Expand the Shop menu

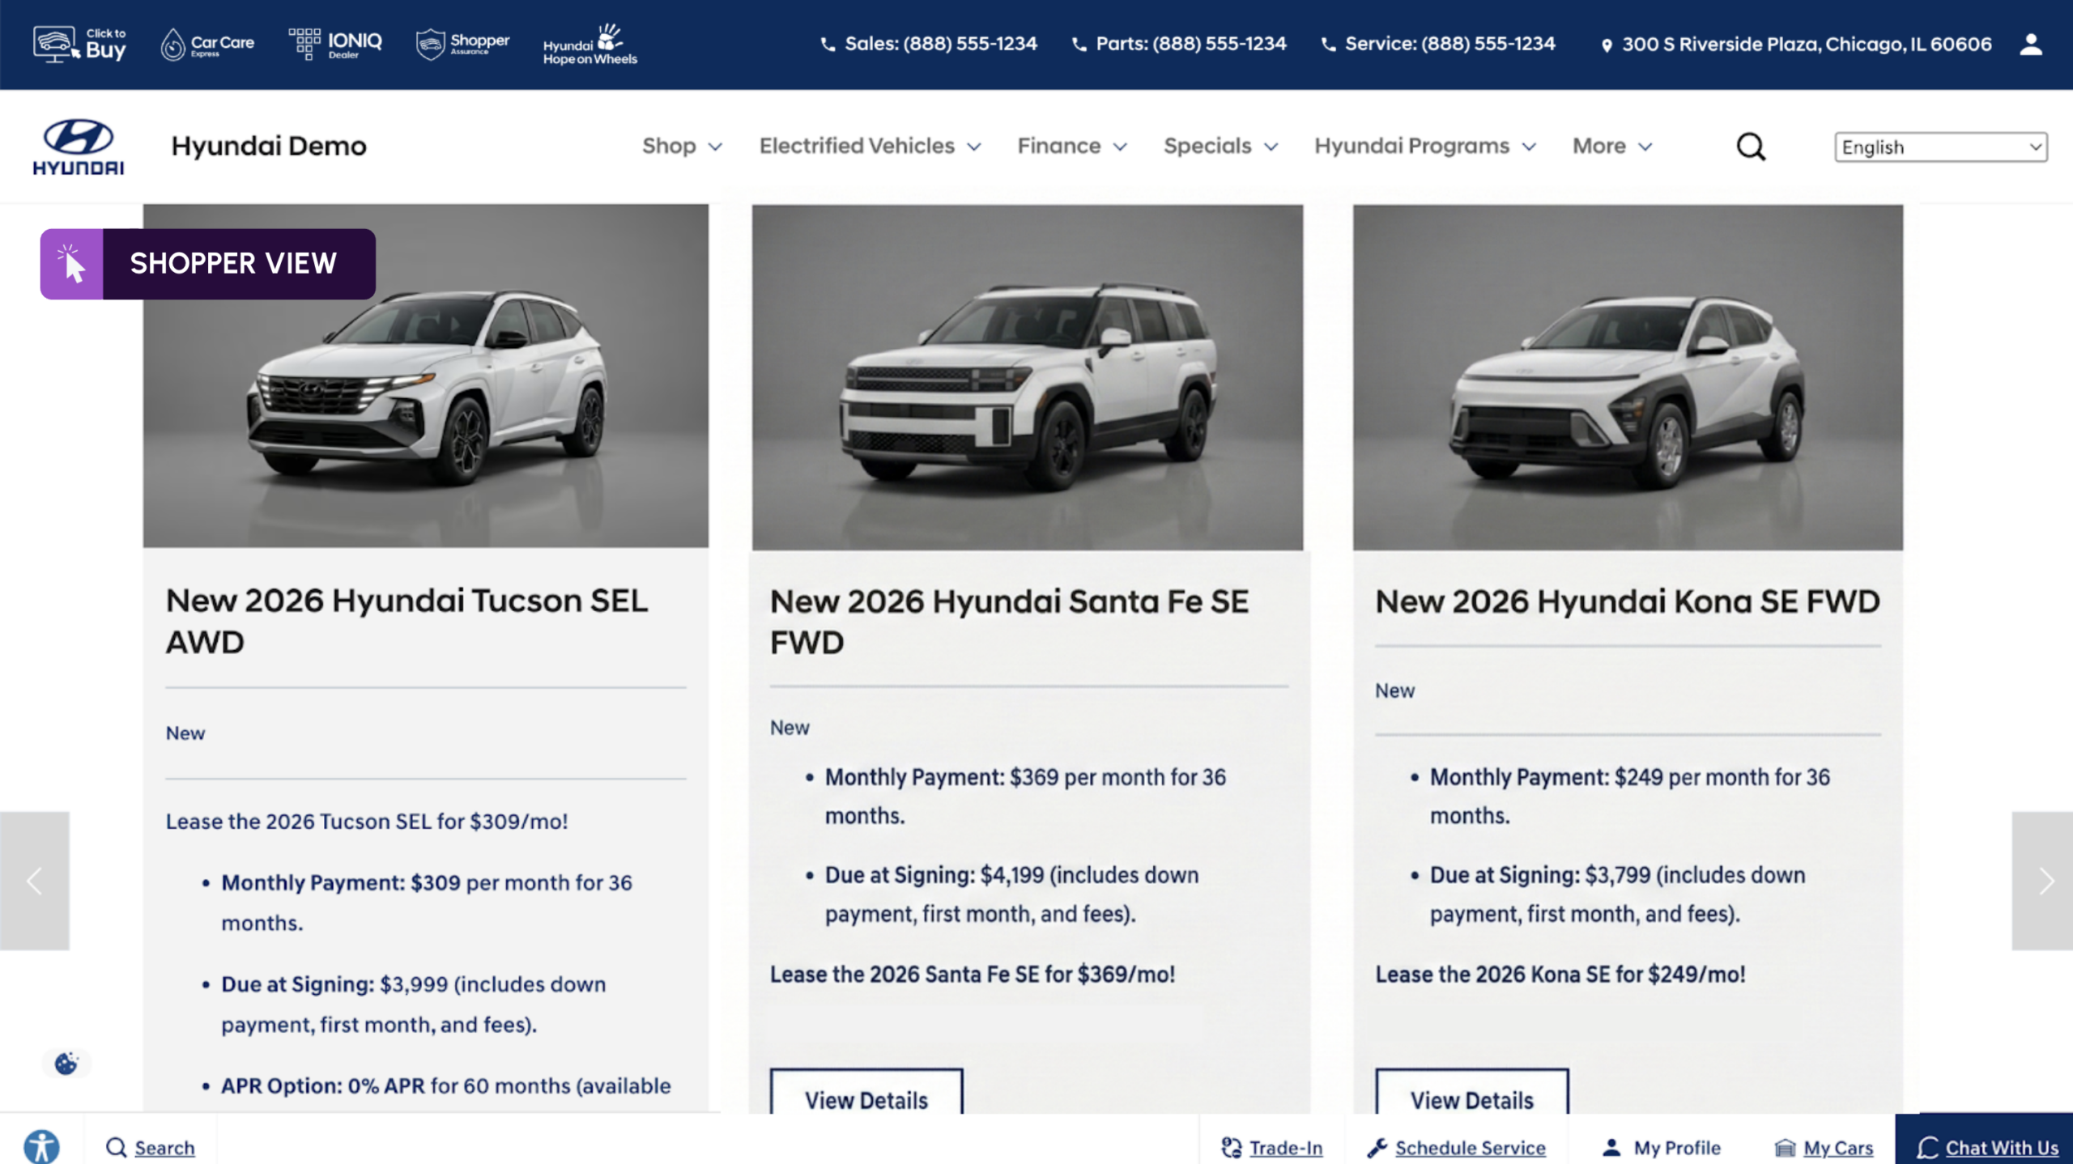(x=682, y=147)
